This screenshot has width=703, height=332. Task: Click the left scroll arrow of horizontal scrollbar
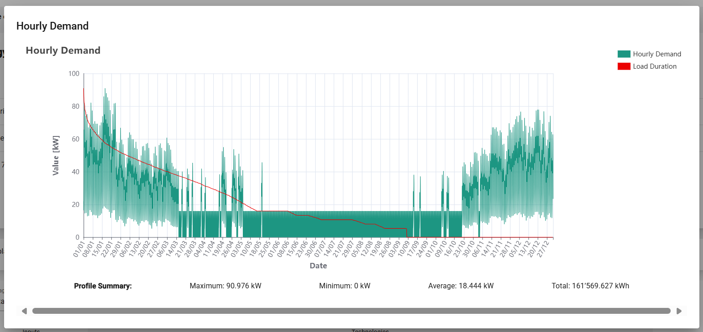[x=24, y=311]
